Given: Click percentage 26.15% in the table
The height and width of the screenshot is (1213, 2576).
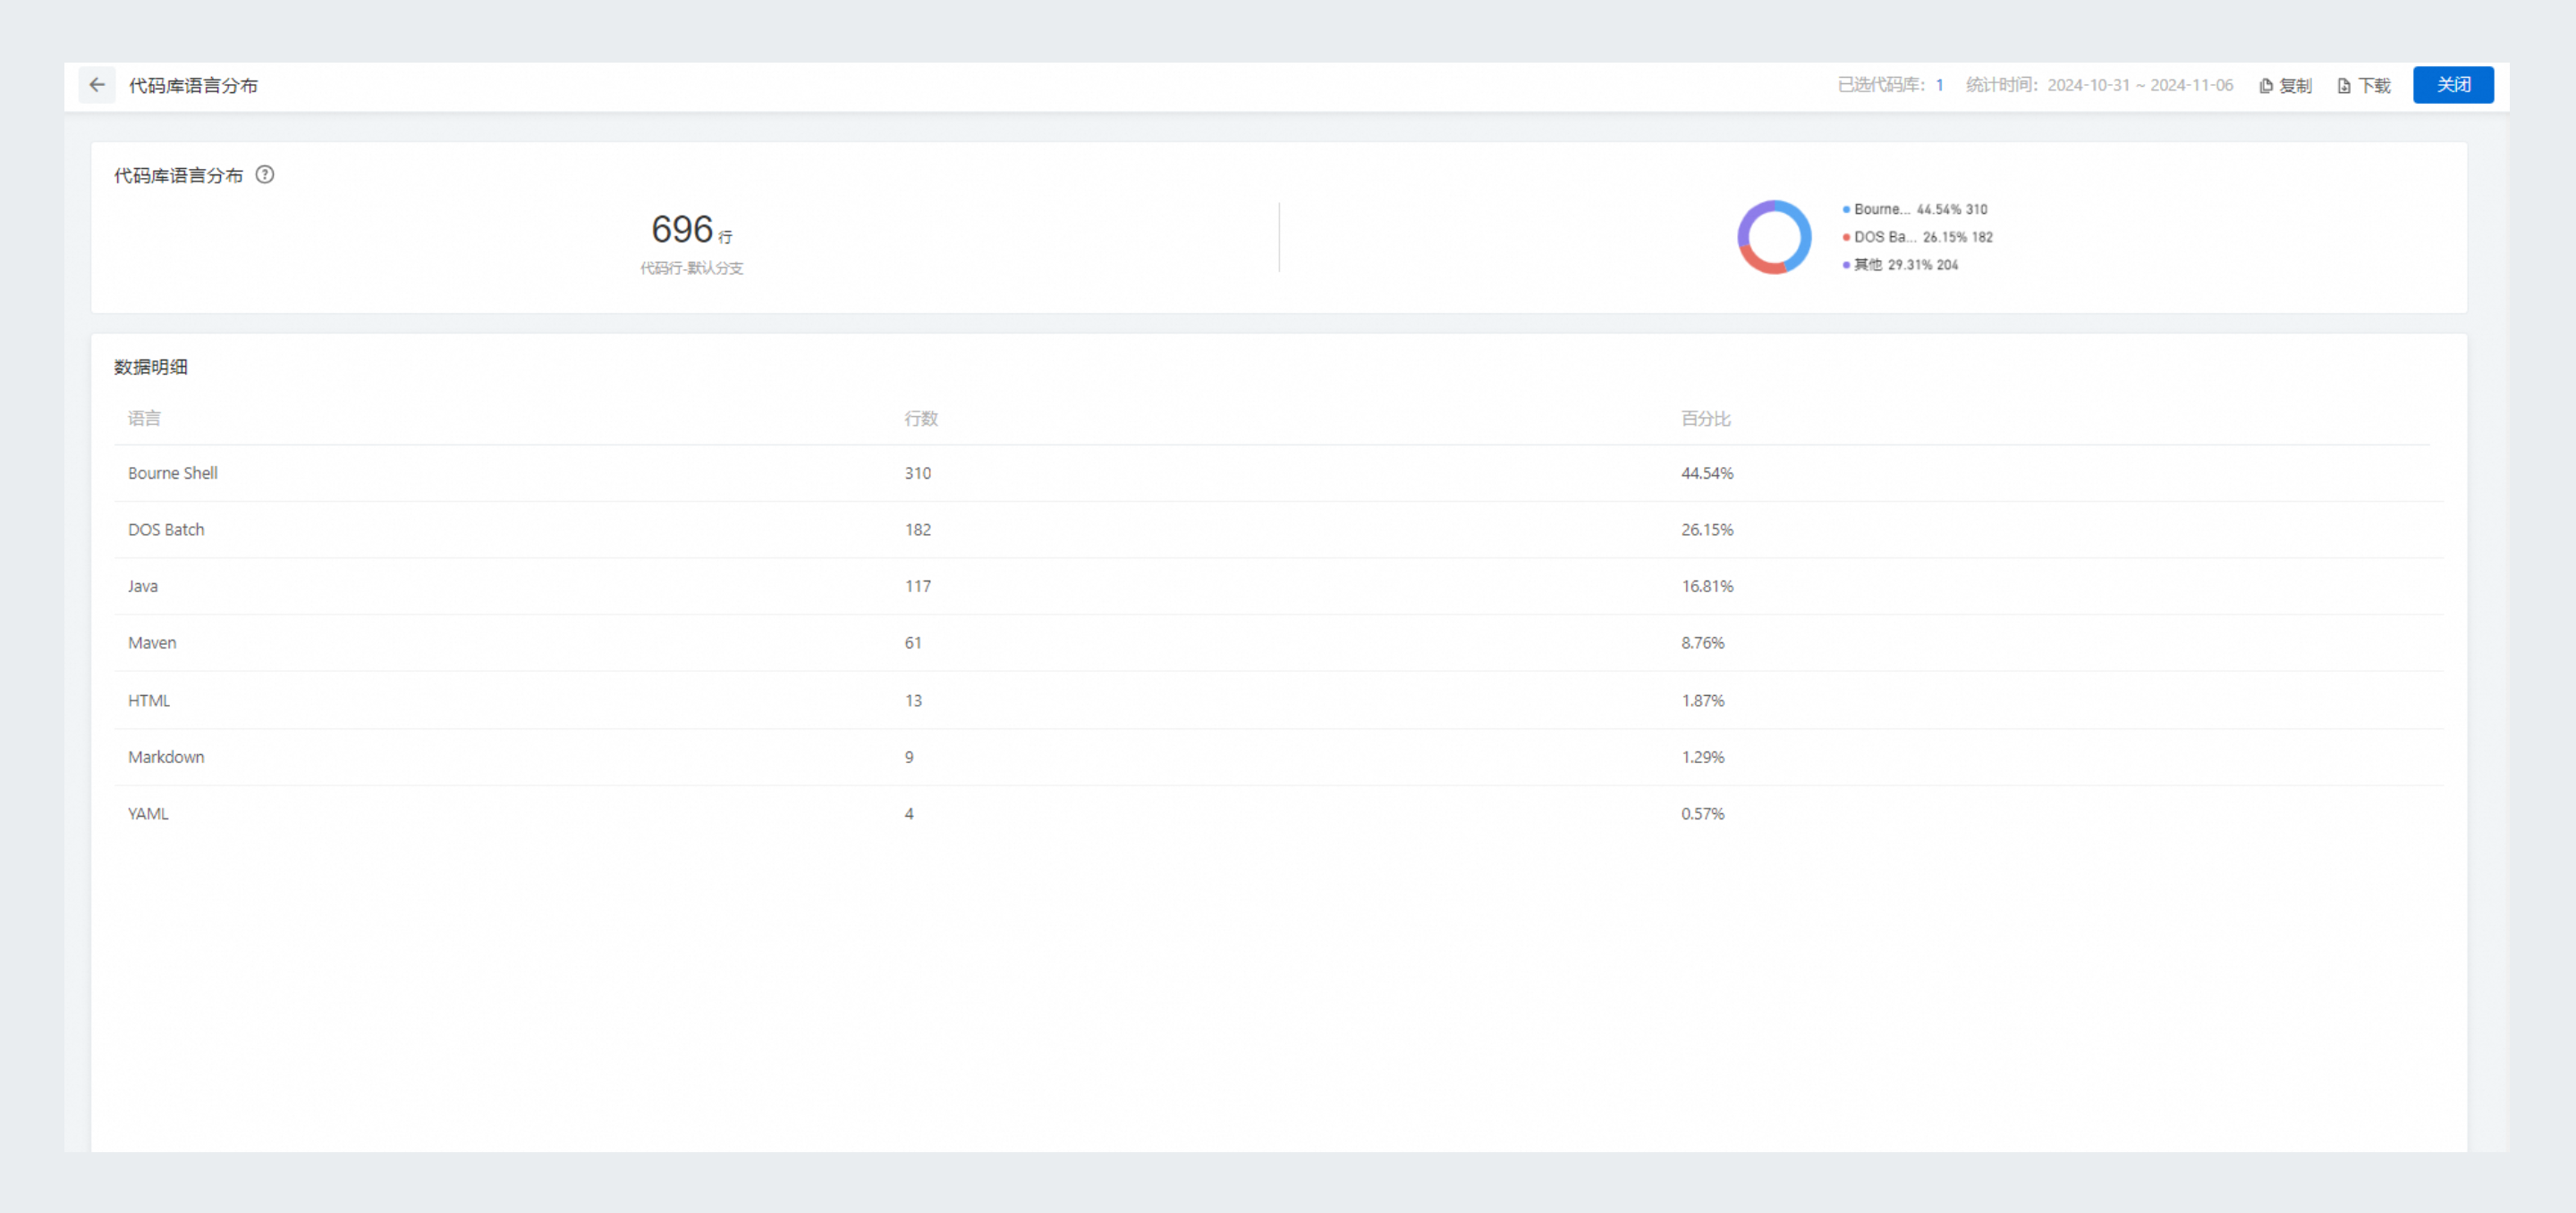Looking at the screenshot, I should point(1707,530).
